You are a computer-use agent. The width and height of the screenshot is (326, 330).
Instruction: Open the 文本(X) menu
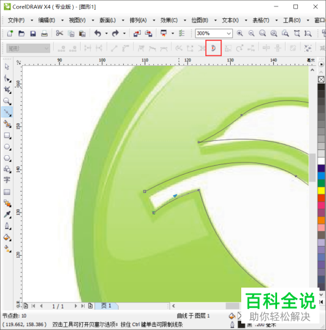tap(230, 20)
